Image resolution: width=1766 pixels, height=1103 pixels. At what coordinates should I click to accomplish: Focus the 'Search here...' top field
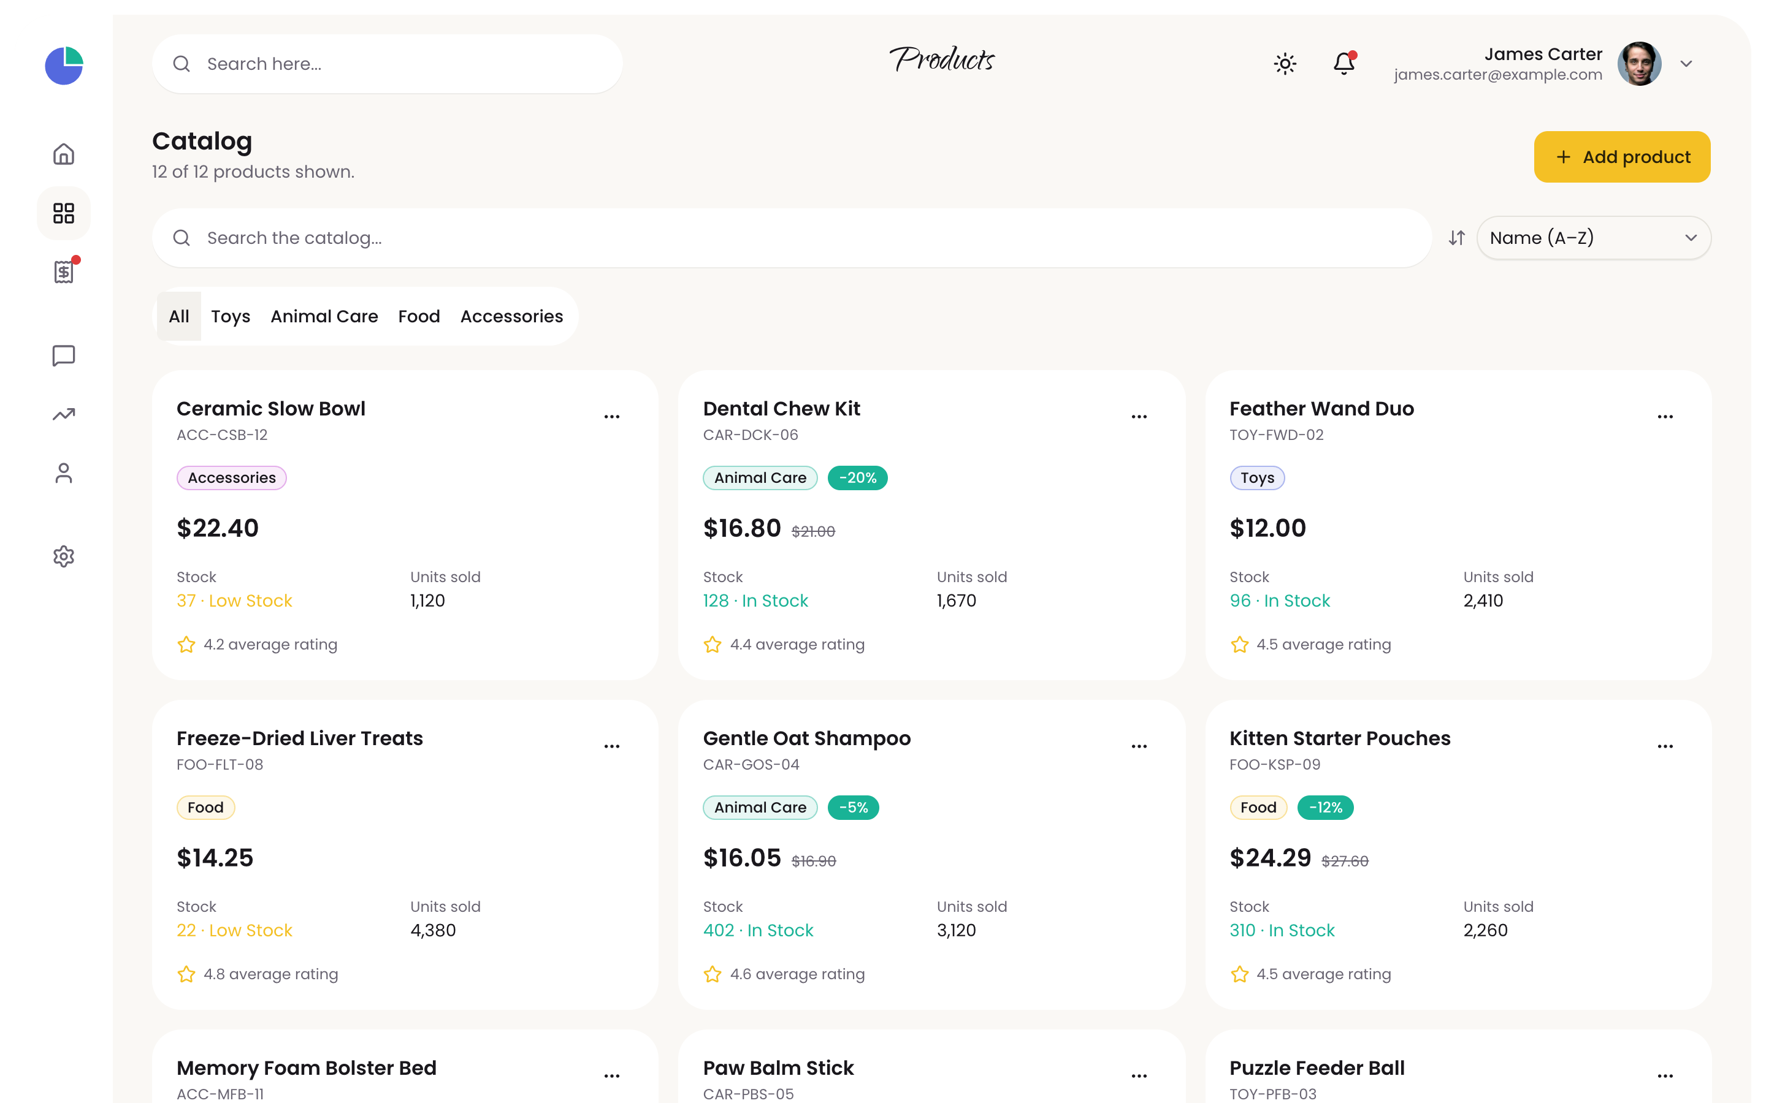pos(388,64)
